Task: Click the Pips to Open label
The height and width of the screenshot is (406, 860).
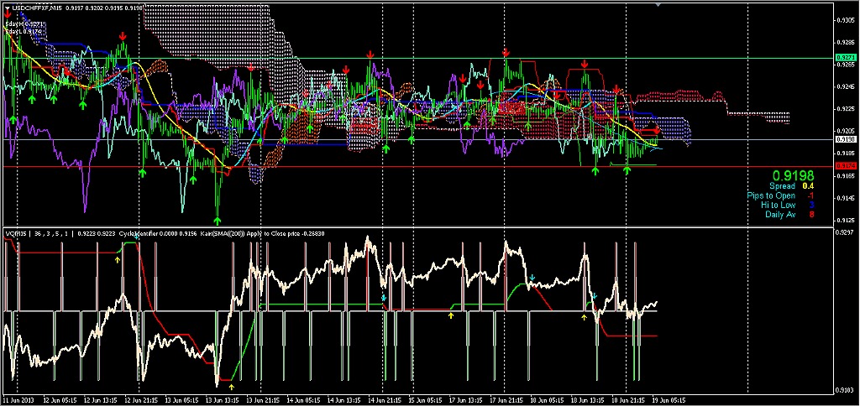Action: [771, 195]
